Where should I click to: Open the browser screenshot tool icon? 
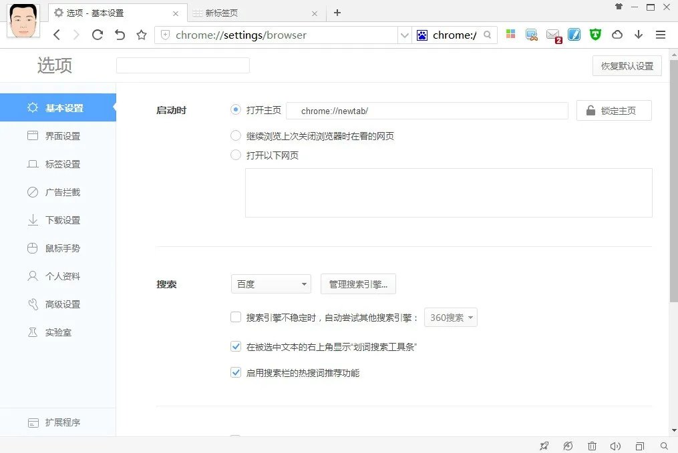pyautogui.click(x=530, y=35)
